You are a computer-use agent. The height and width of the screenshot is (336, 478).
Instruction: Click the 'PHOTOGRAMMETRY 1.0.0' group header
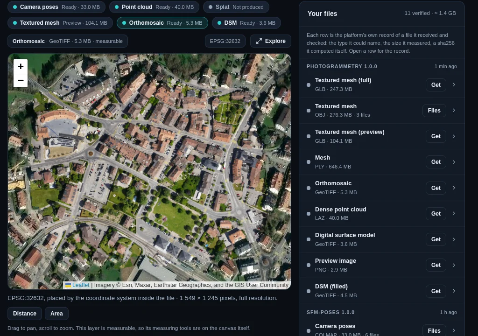coord(342,66)
